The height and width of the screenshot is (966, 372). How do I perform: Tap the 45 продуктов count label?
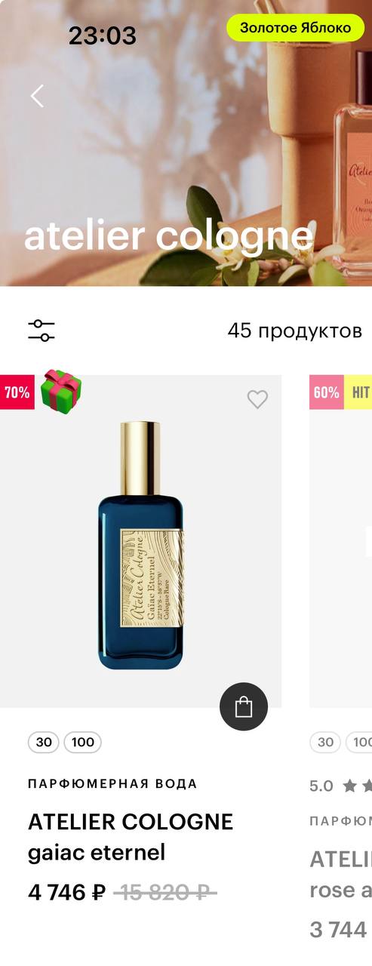(x=295, y=331)
